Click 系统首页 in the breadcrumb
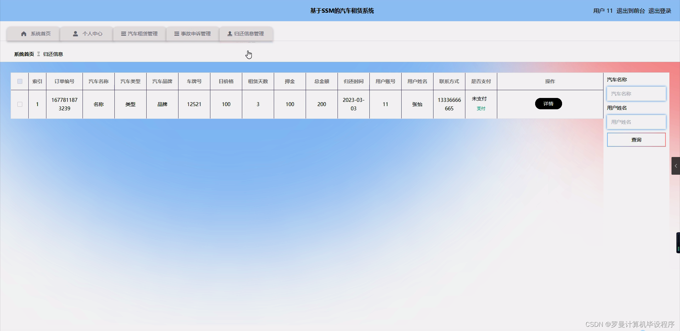 23,54
